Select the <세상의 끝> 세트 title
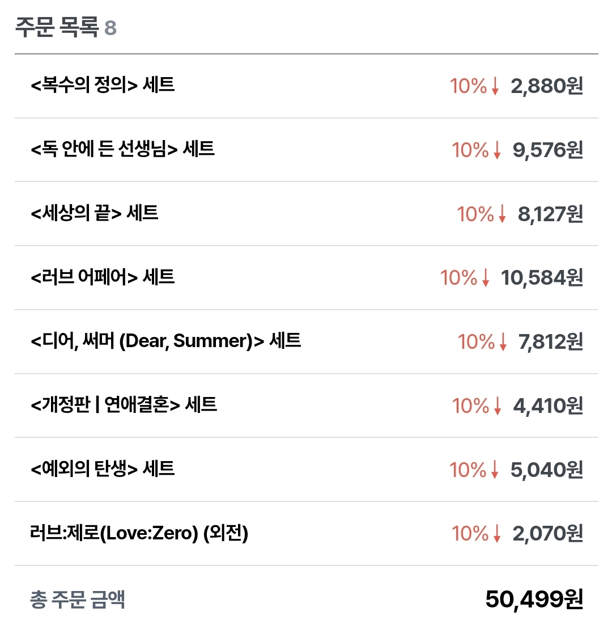 click(95, 213)
